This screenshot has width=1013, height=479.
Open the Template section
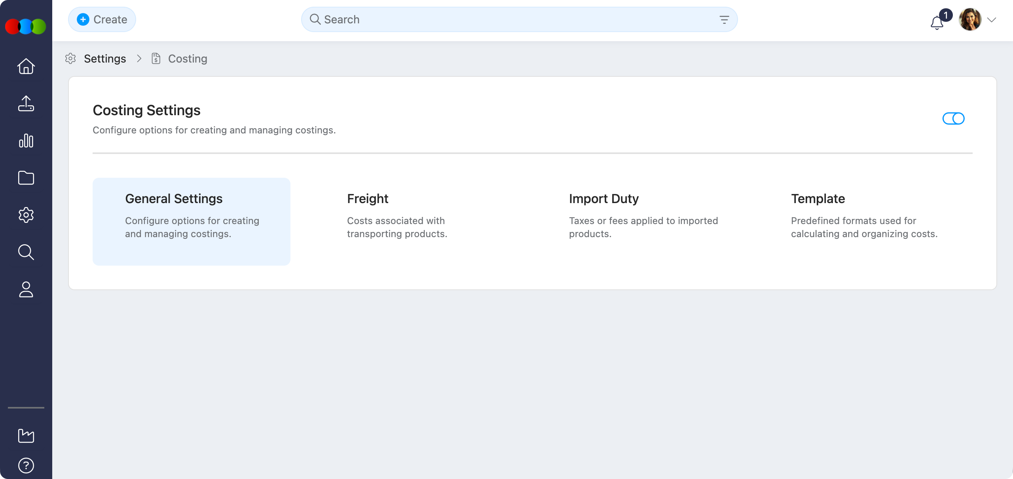click(864, 216)
